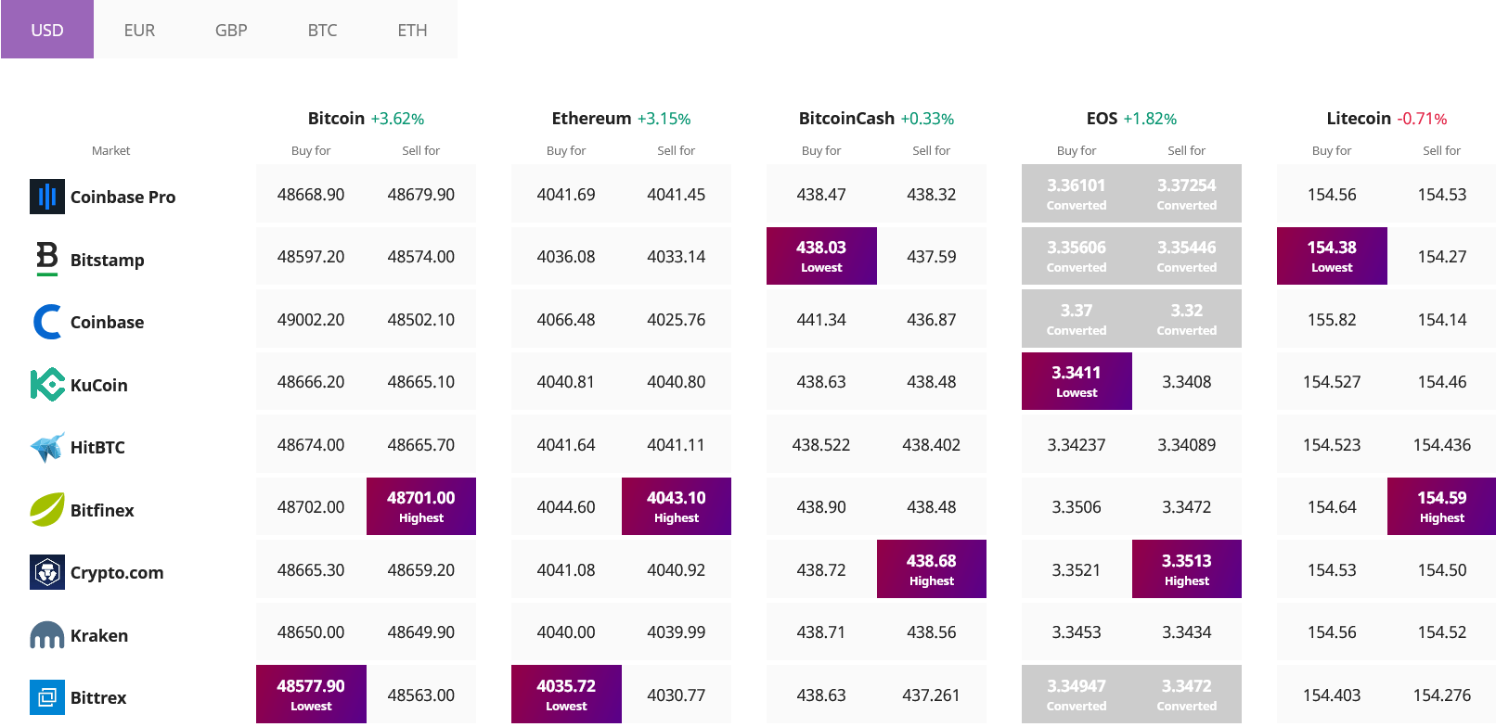Click Bittrex Litecoin sell price 154.276
Screen dimensions: 1496x727
1442,695
